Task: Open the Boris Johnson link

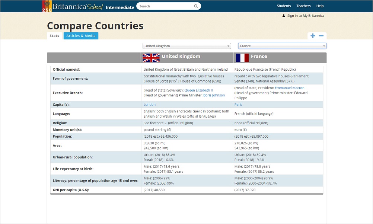Action: (x=214, y=95)
